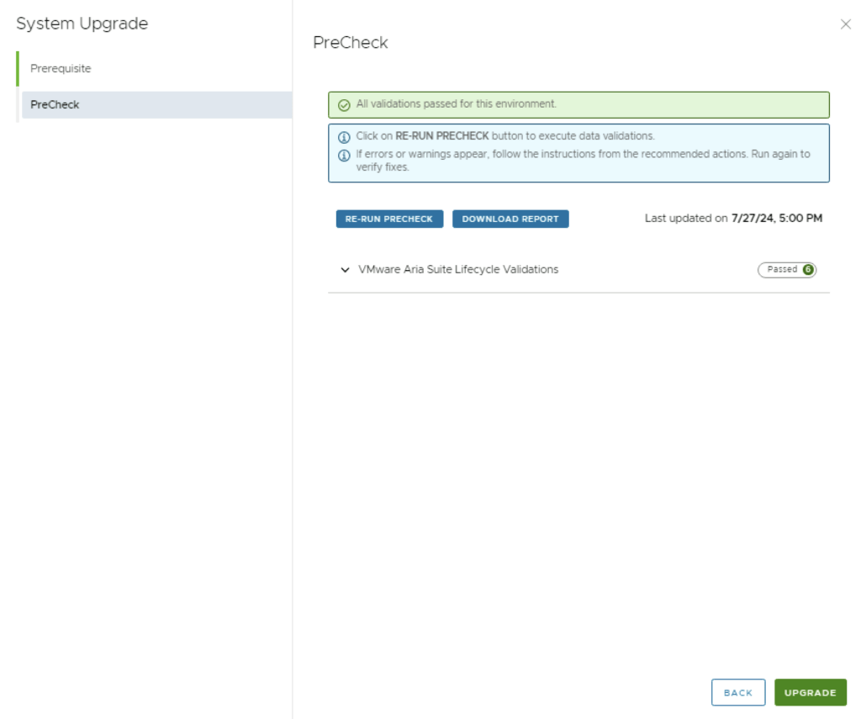Click the green success checkmark icon

click(343, 105)
